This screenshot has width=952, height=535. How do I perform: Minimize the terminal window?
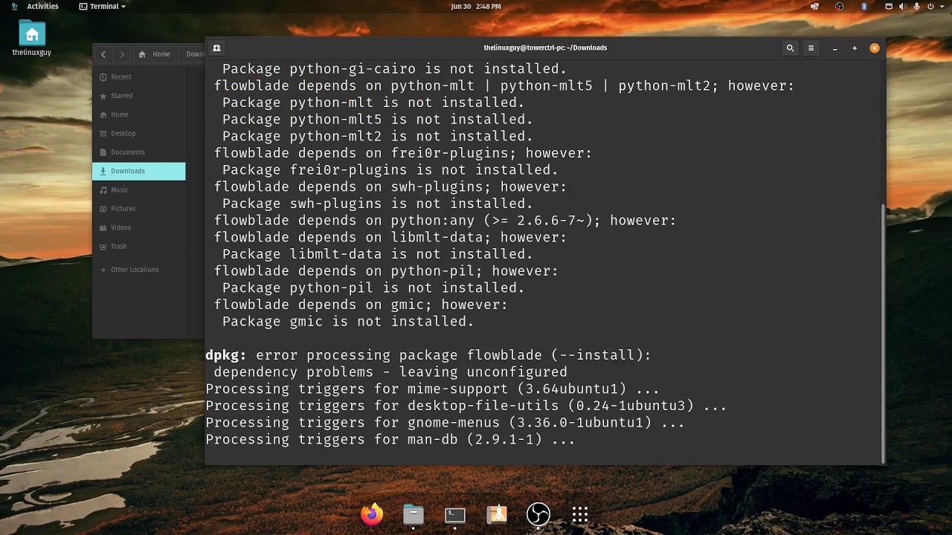click(834, 48)
